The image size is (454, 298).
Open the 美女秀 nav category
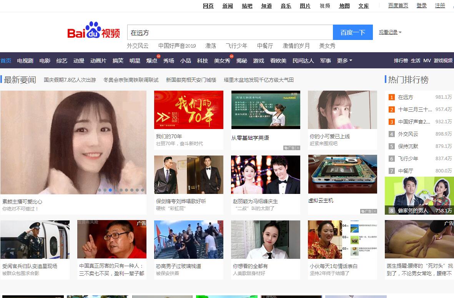(222, 60)
